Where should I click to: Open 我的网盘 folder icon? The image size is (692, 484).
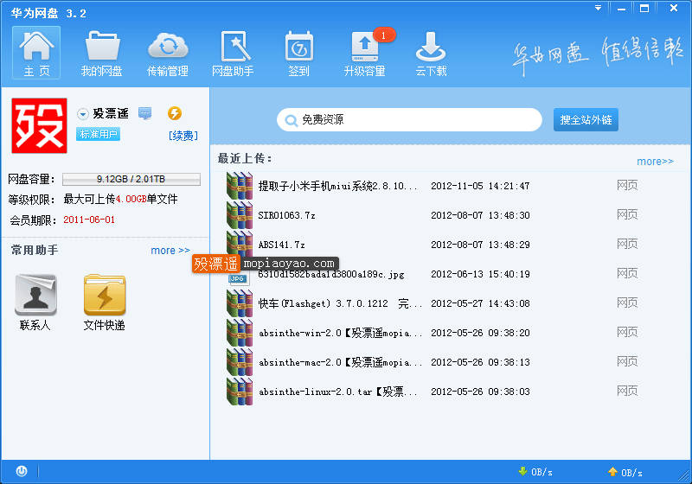click(x=102, y=53)
